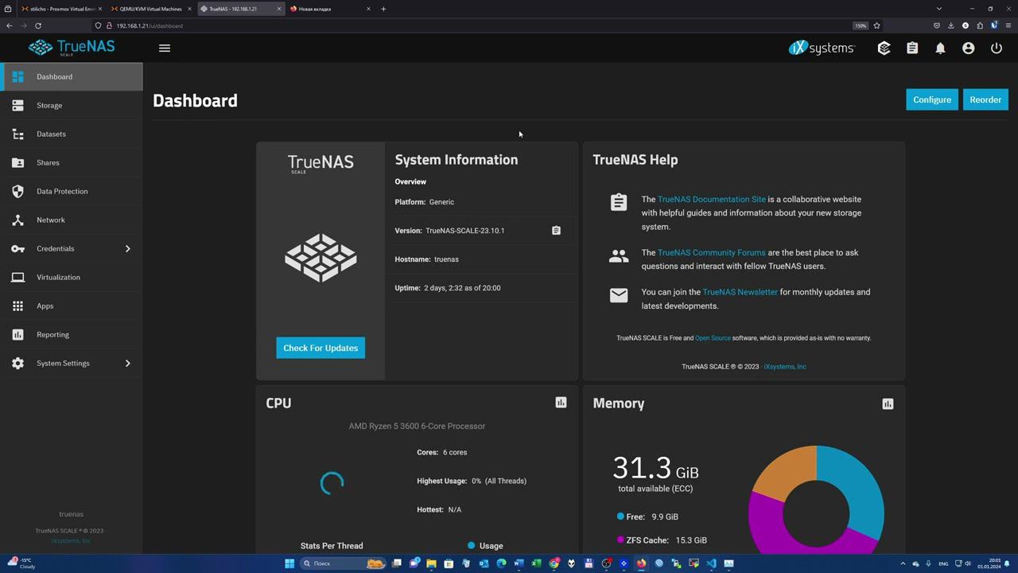The image size is (1018, 573).
Task: Open File Explorer from the taskbar
Action: (x=431, y=563)
